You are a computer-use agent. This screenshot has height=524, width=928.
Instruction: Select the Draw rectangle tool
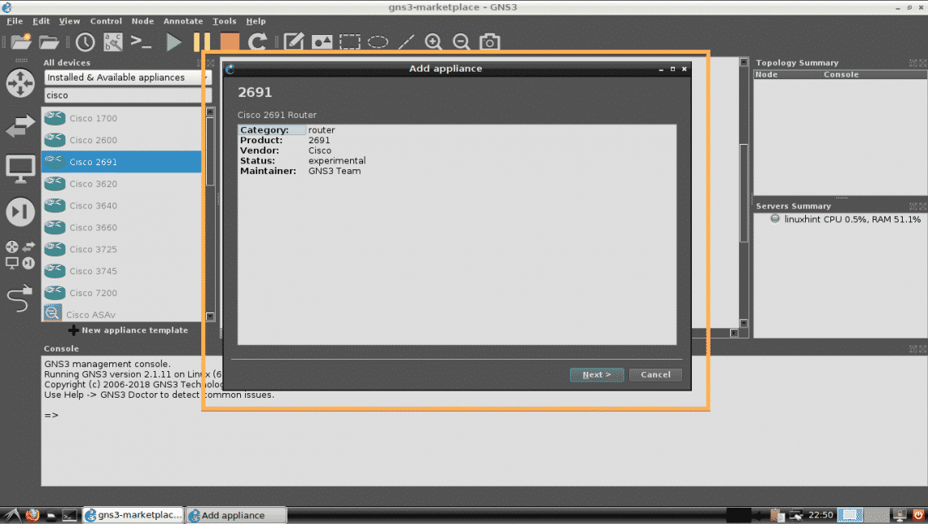click(x=350, y=42)
